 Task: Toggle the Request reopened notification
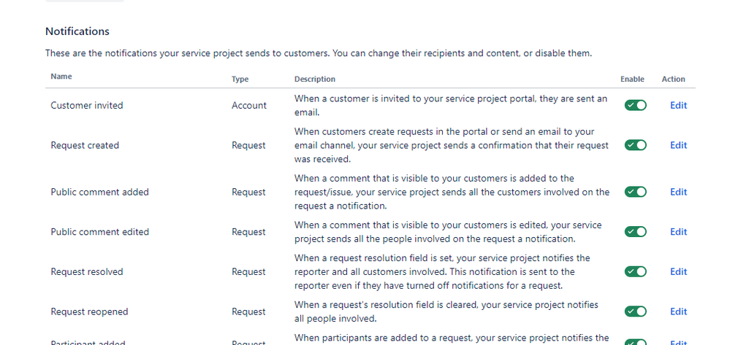(635, 311)
